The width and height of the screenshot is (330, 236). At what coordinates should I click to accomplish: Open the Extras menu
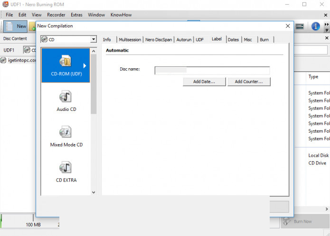pyautogui.click(x=76, y=15)
